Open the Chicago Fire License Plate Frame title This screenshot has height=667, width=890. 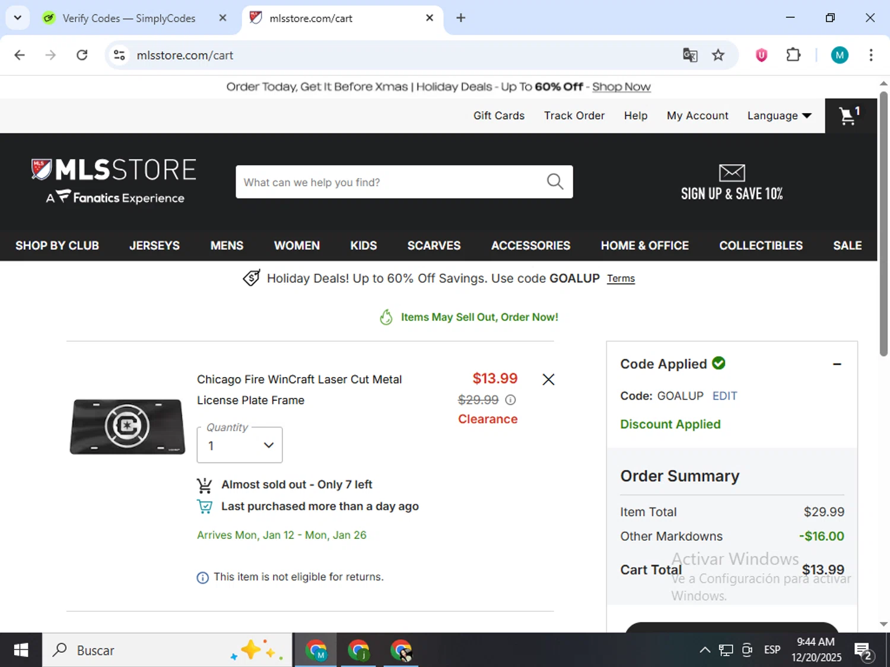299,390
